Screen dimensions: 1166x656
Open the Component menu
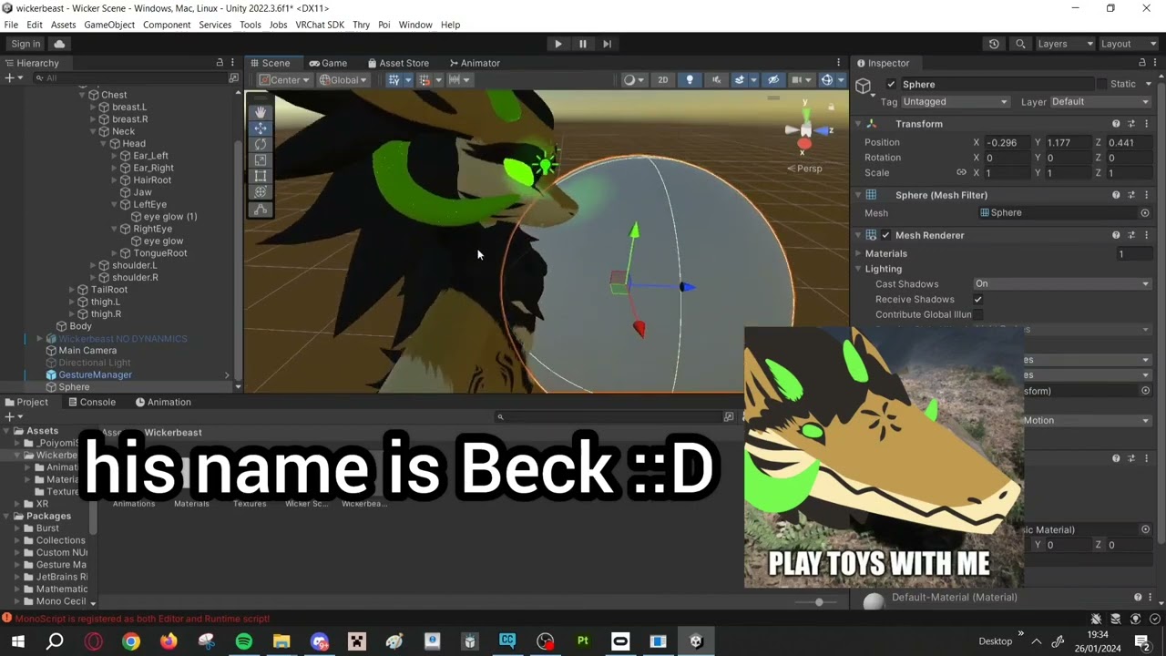point(167,25)
